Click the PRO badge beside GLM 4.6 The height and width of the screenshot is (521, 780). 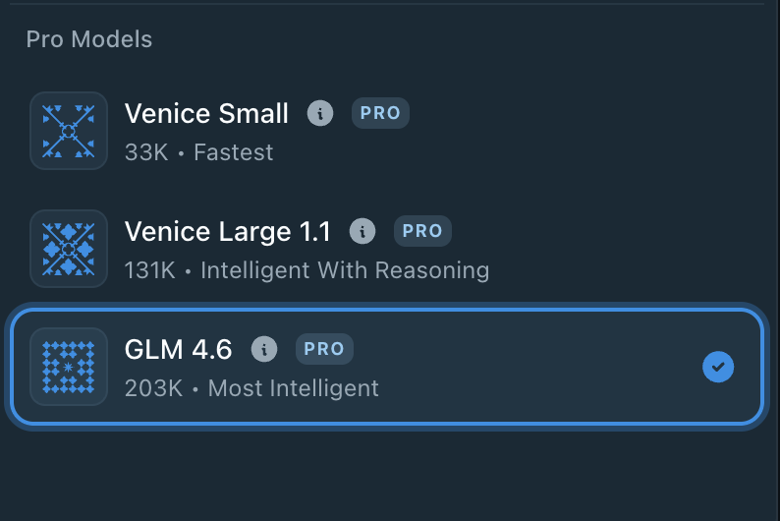pyautogui.click(x=324, y=349)
